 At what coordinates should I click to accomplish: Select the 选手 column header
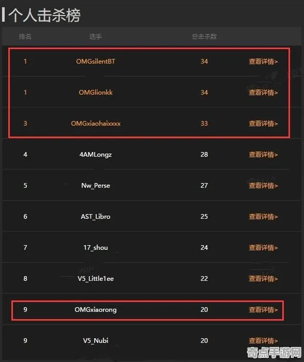(96, 37)
